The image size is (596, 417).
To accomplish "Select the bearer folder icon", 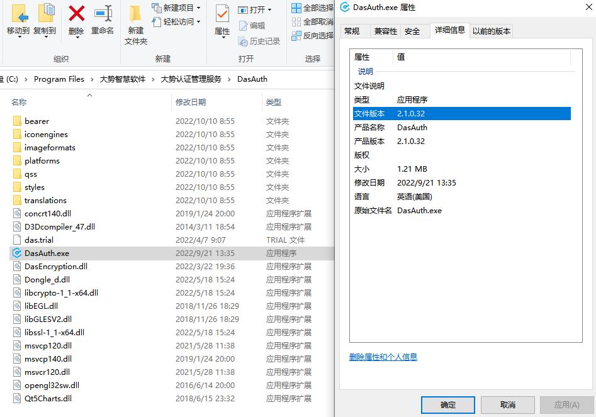I will (x=17, y=121).
